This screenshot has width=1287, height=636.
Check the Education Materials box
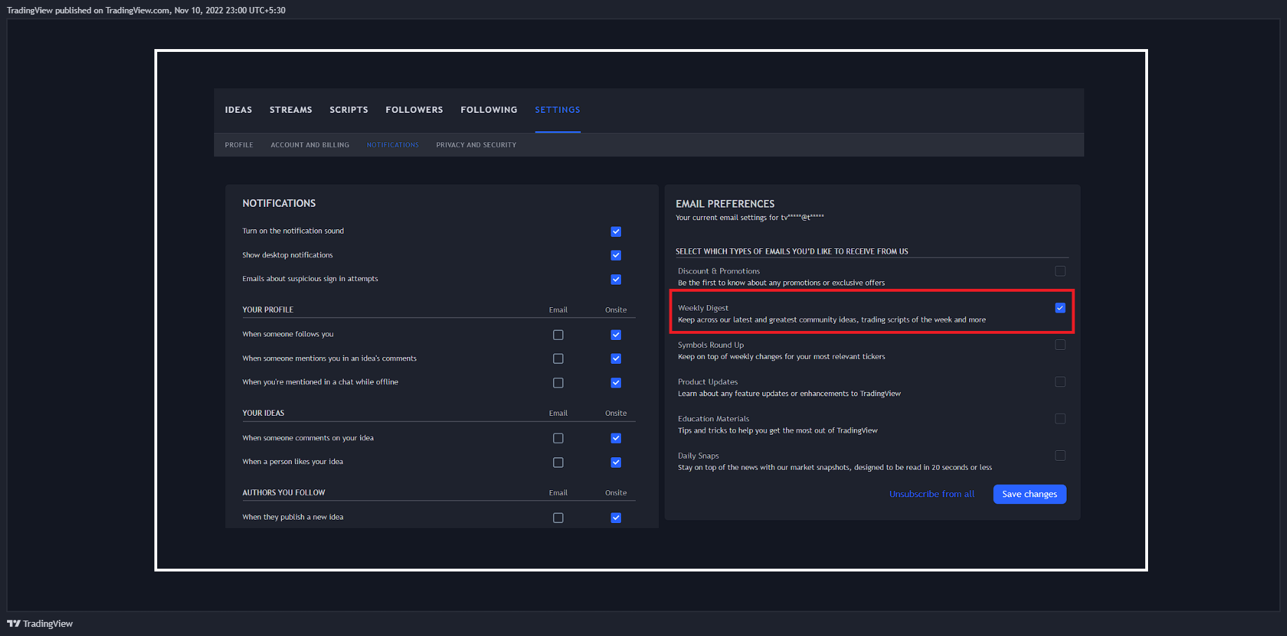click(x=1060, y=419)
